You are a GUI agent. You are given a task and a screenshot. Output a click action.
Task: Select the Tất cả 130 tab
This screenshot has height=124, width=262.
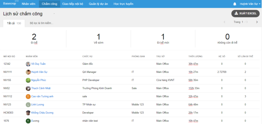tap(14, 23)
